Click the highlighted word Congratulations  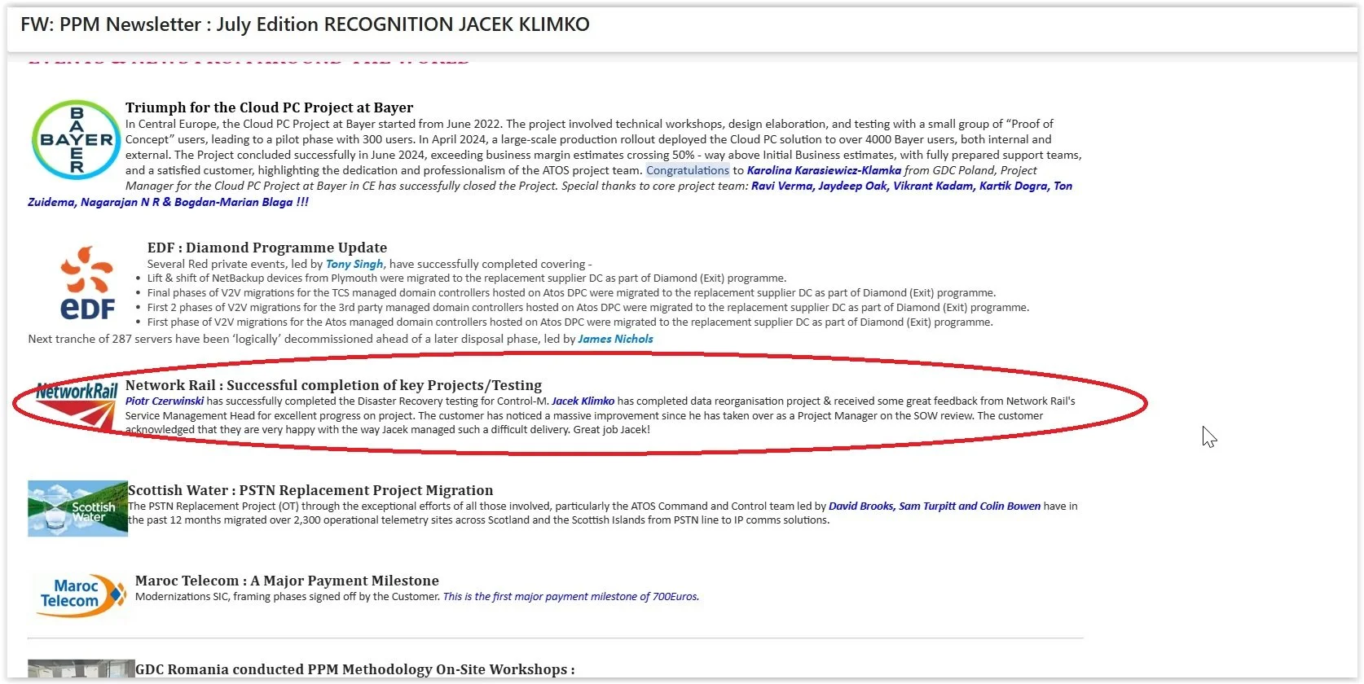pyautogui.click(x=688, y=170)
